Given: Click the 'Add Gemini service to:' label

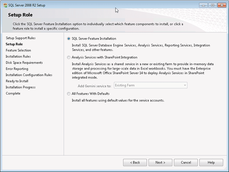Looking at the screenshot, I should (94, 86).
